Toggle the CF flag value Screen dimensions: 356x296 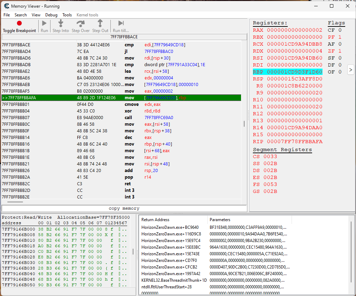click(340, 30)
